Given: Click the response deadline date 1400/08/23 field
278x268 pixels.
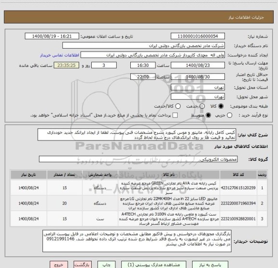Looking at the screenshot, I should (x=198, y=65).
